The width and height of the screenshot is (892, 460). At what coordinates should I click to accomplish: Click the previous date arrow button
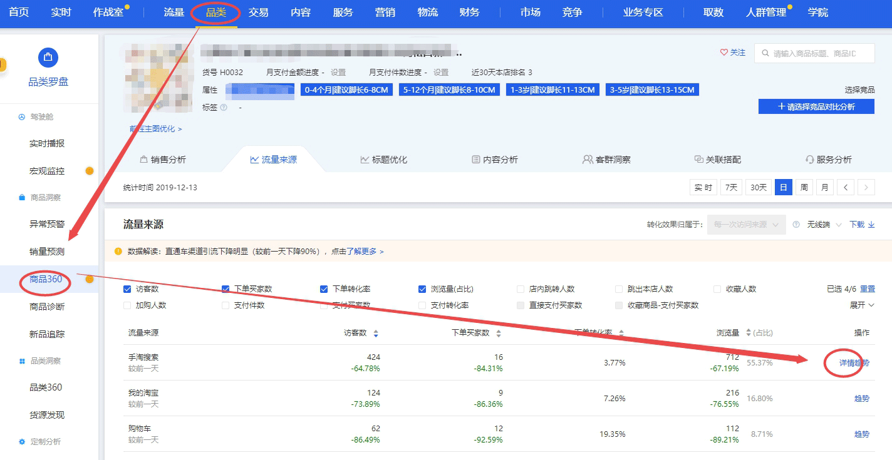846,188
